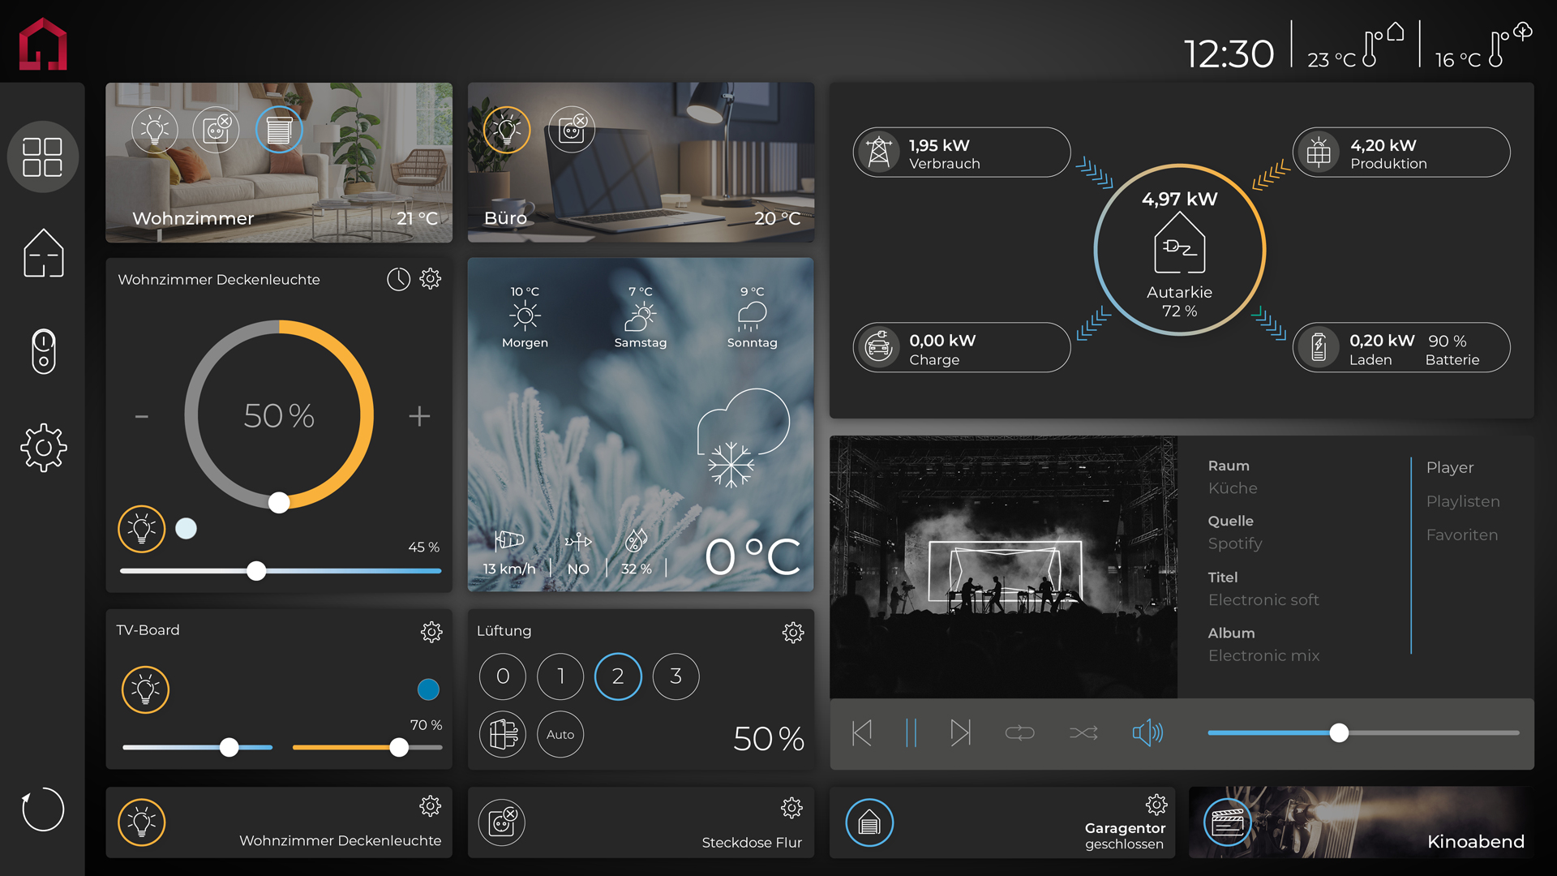Open the settings gear in the left sidebar
Viewport: 1557px width, 876px height.
[43, 447]
